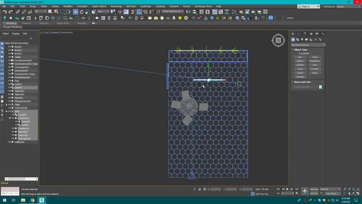Open the Customize menu

[x=146, y=6]
